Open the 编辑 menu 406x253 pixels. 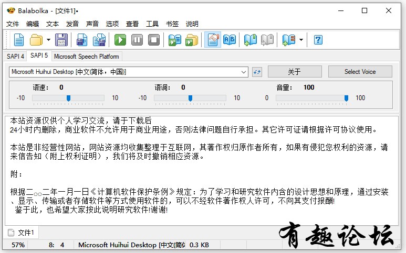click(33, 24)
